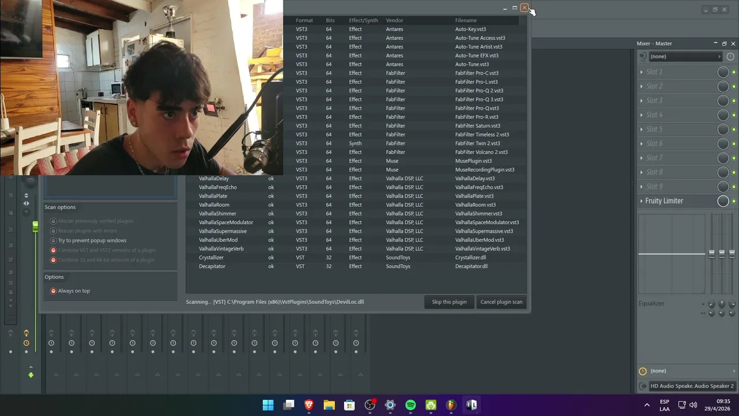Viewport: 739px width, 416px height.
Task: Open Windows Start menu
Action: (x=268, y=405)
